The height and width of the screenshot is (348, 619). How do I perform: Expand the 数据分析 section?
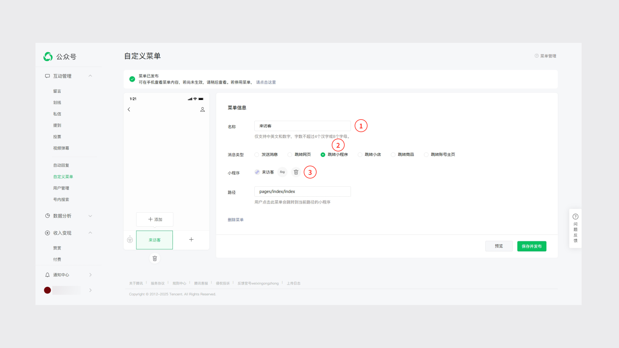pyautogui.click(x=90, y=216)
